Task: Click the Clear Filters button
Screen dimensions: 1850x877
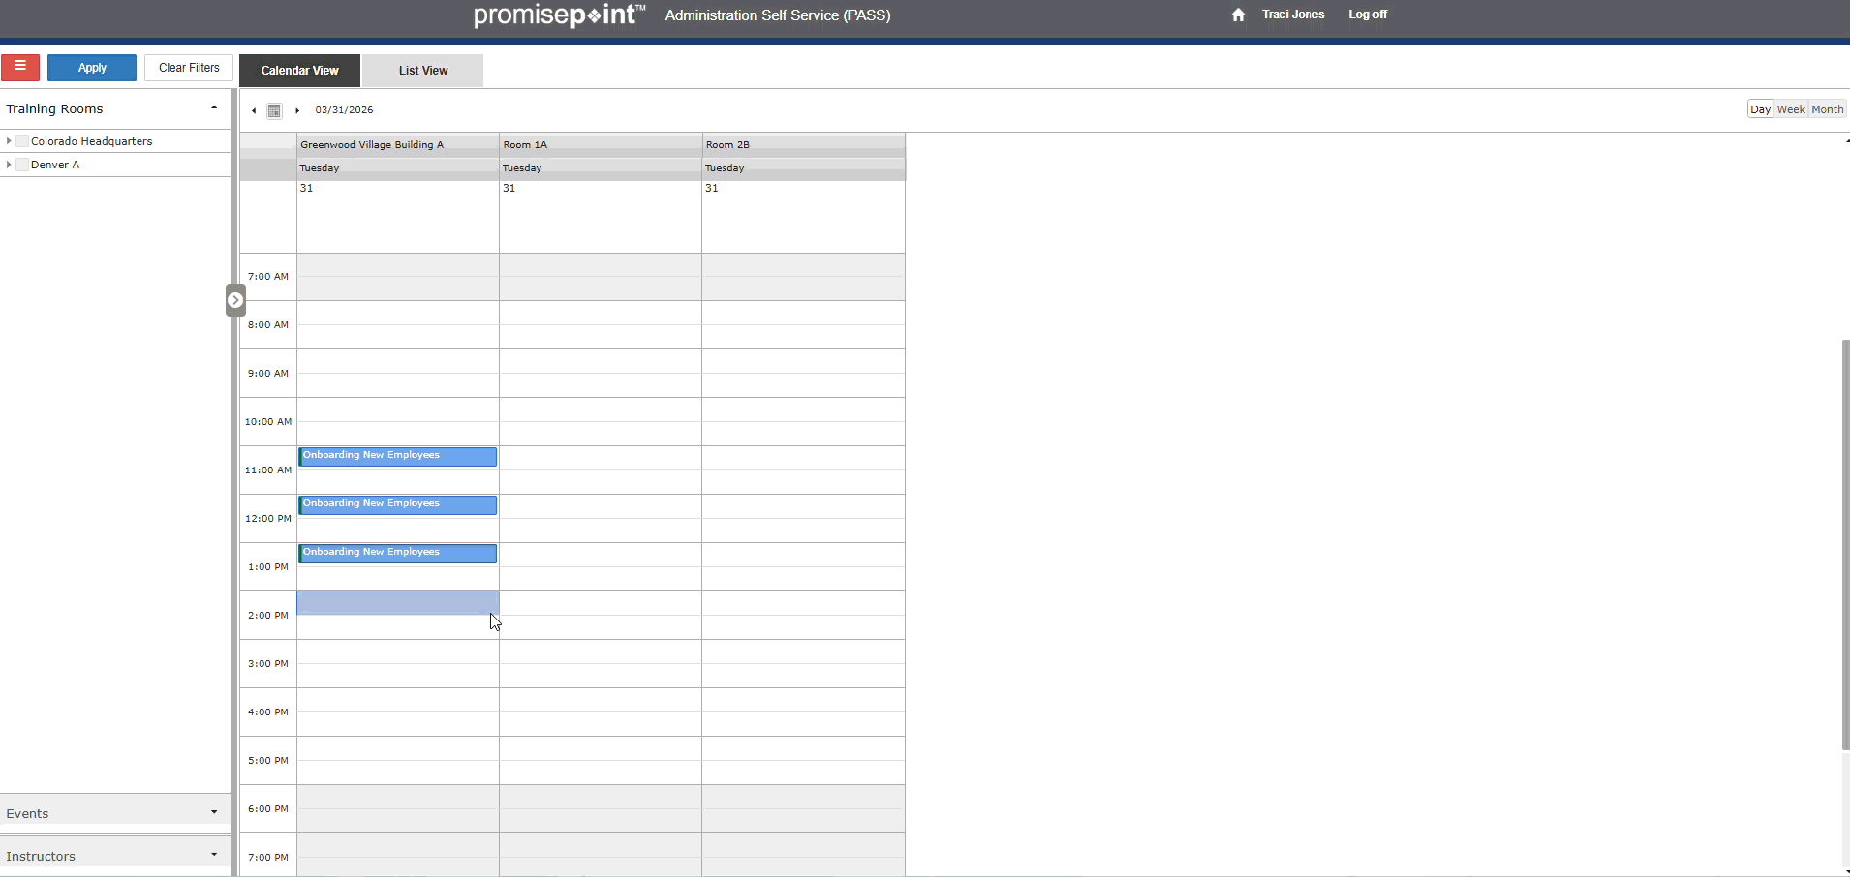Action: click(x=189, y=68)
